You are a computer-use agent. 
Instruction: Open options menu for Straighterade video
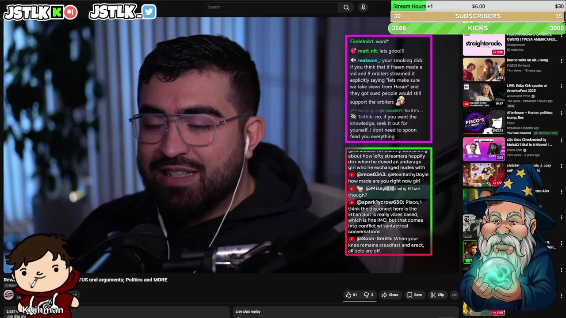click(x=561, y=37)
